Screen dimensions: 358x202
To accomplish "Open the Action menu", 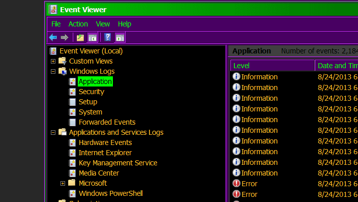I will pyautogui.click(x=78, y=24).
